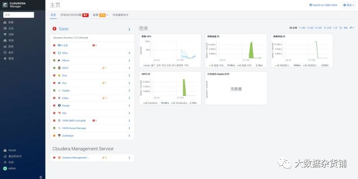Collapse the sidebar with double-chevron icon
Image resolution: width=358 pixels, height=179 pixels.
pyautogui.click(x=41, y=177)
